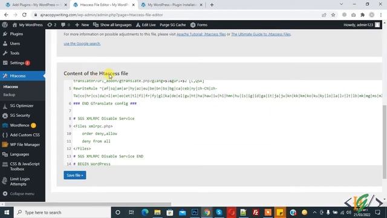
Task: Go back in browser history
Action: [6, 15]
